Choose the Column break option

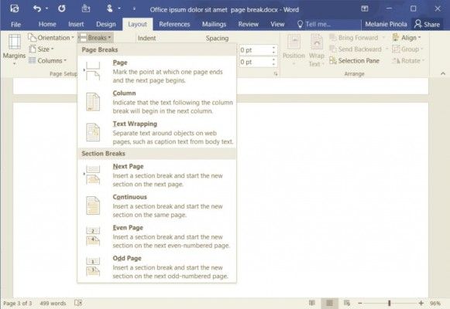point(156,102)
